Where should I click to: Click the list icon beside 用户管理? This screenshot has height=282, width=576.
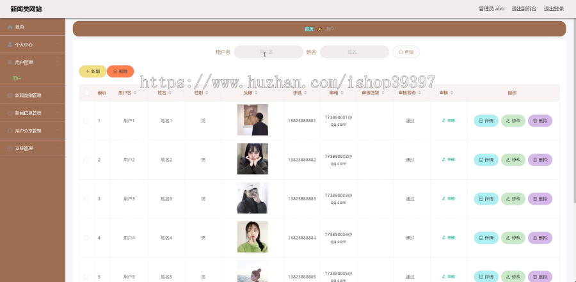[10, 62]
